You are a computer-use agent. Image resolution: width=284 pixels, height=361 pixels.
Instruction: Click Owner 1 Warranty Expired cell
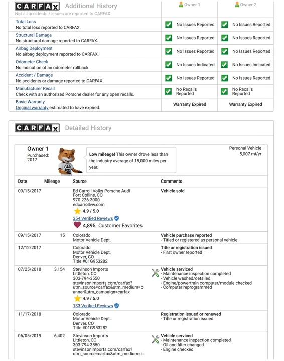coord(190,104)
